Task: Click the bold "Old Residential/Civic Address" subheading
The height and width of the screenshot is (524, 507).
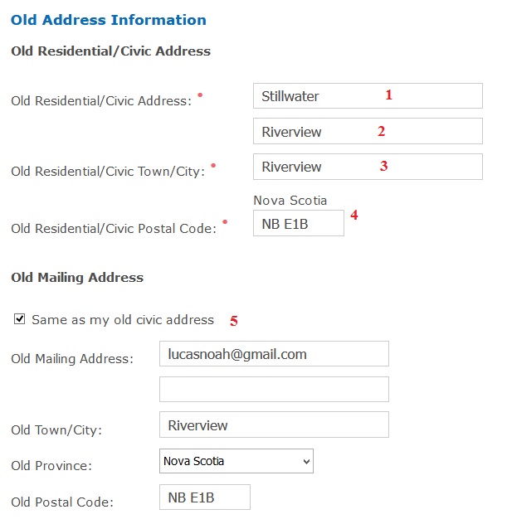Action: click(110, 51)
